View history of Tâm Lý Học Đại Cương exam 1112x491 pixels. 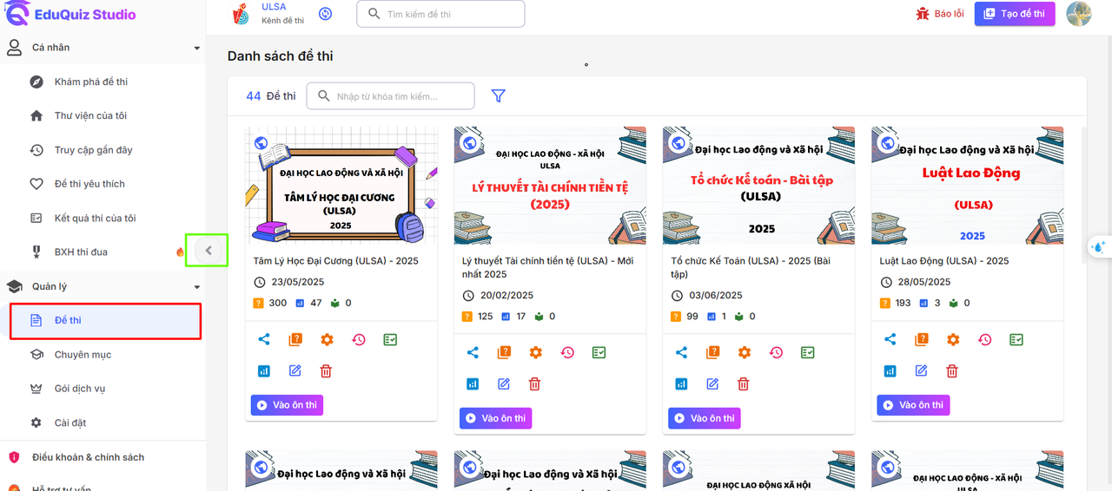[359, 339]
